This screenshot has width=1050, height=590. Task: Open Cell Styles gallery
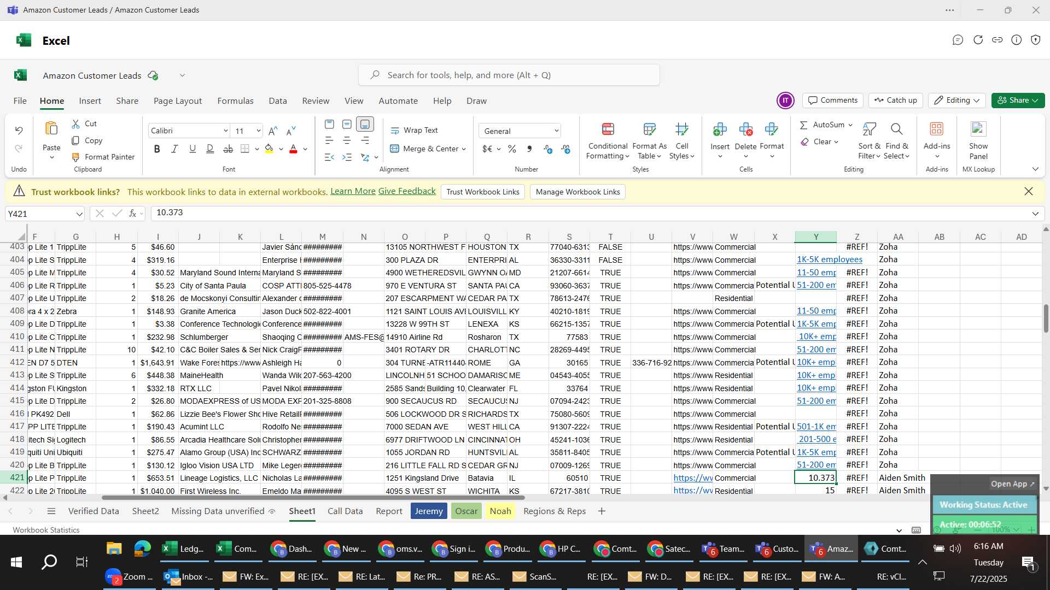click(x=681, y=141)
